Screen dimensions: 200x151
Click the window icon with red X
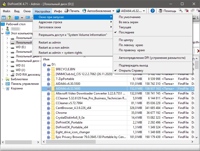click(187, 11)
